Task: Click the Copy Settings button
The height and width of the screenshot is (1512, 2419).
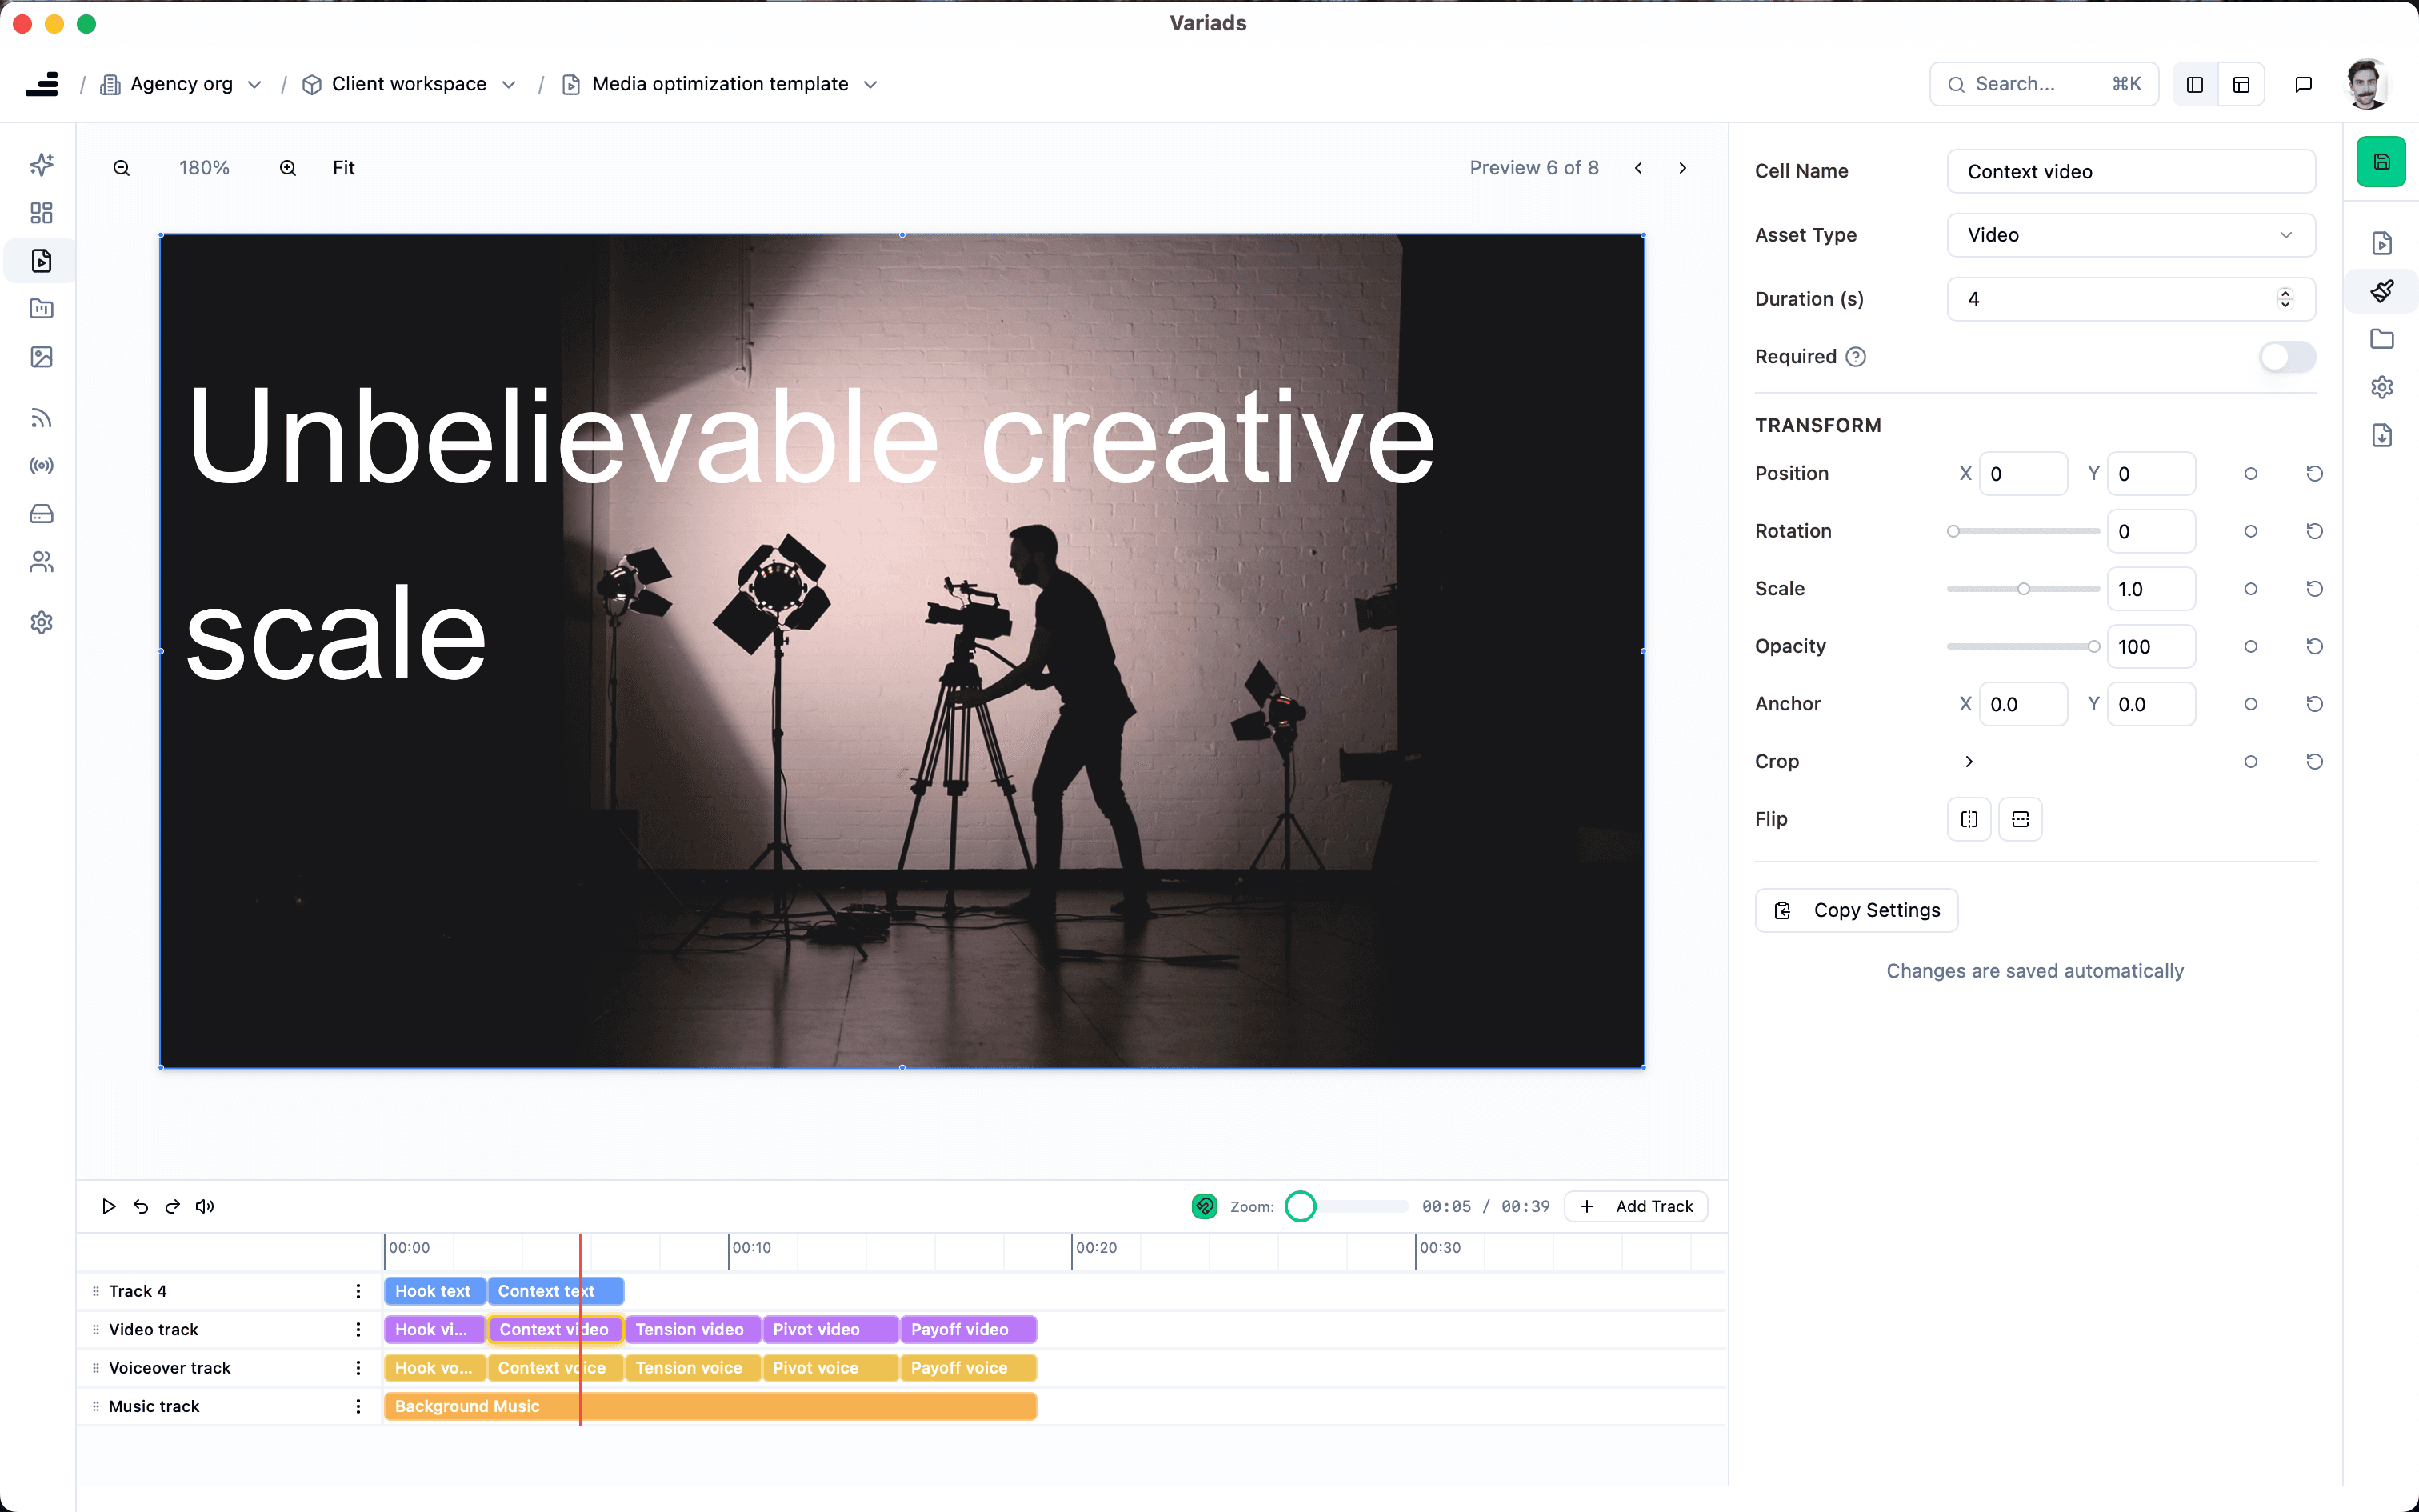Action: [x=1855, y=910]
